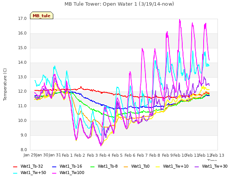Click the Feb 2 x-axis date label
Viewport: 240px width, 180px height.
tap(79, 155)
